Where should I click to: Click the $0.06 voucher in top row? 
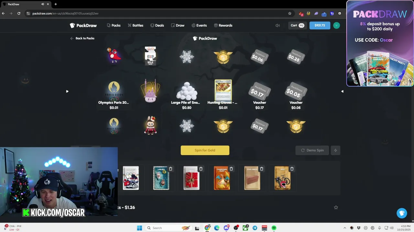[x=259, y=57]
